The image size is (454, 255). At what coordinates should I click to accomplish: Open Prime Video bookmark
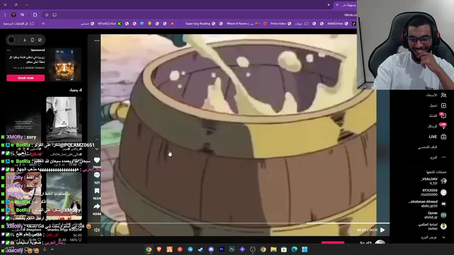(x=281, y=24)
